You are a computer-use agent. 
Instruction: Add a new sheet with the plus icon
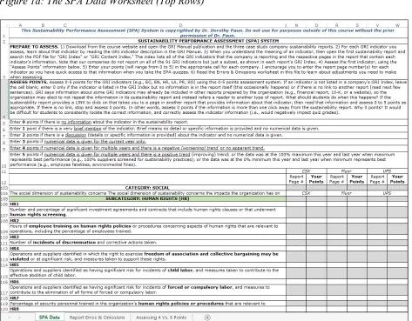(x=207, y=318)
